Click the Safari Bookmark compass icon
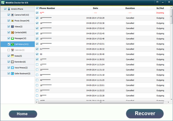The height and width of the screenshot is (121, 173). point(13,73)
